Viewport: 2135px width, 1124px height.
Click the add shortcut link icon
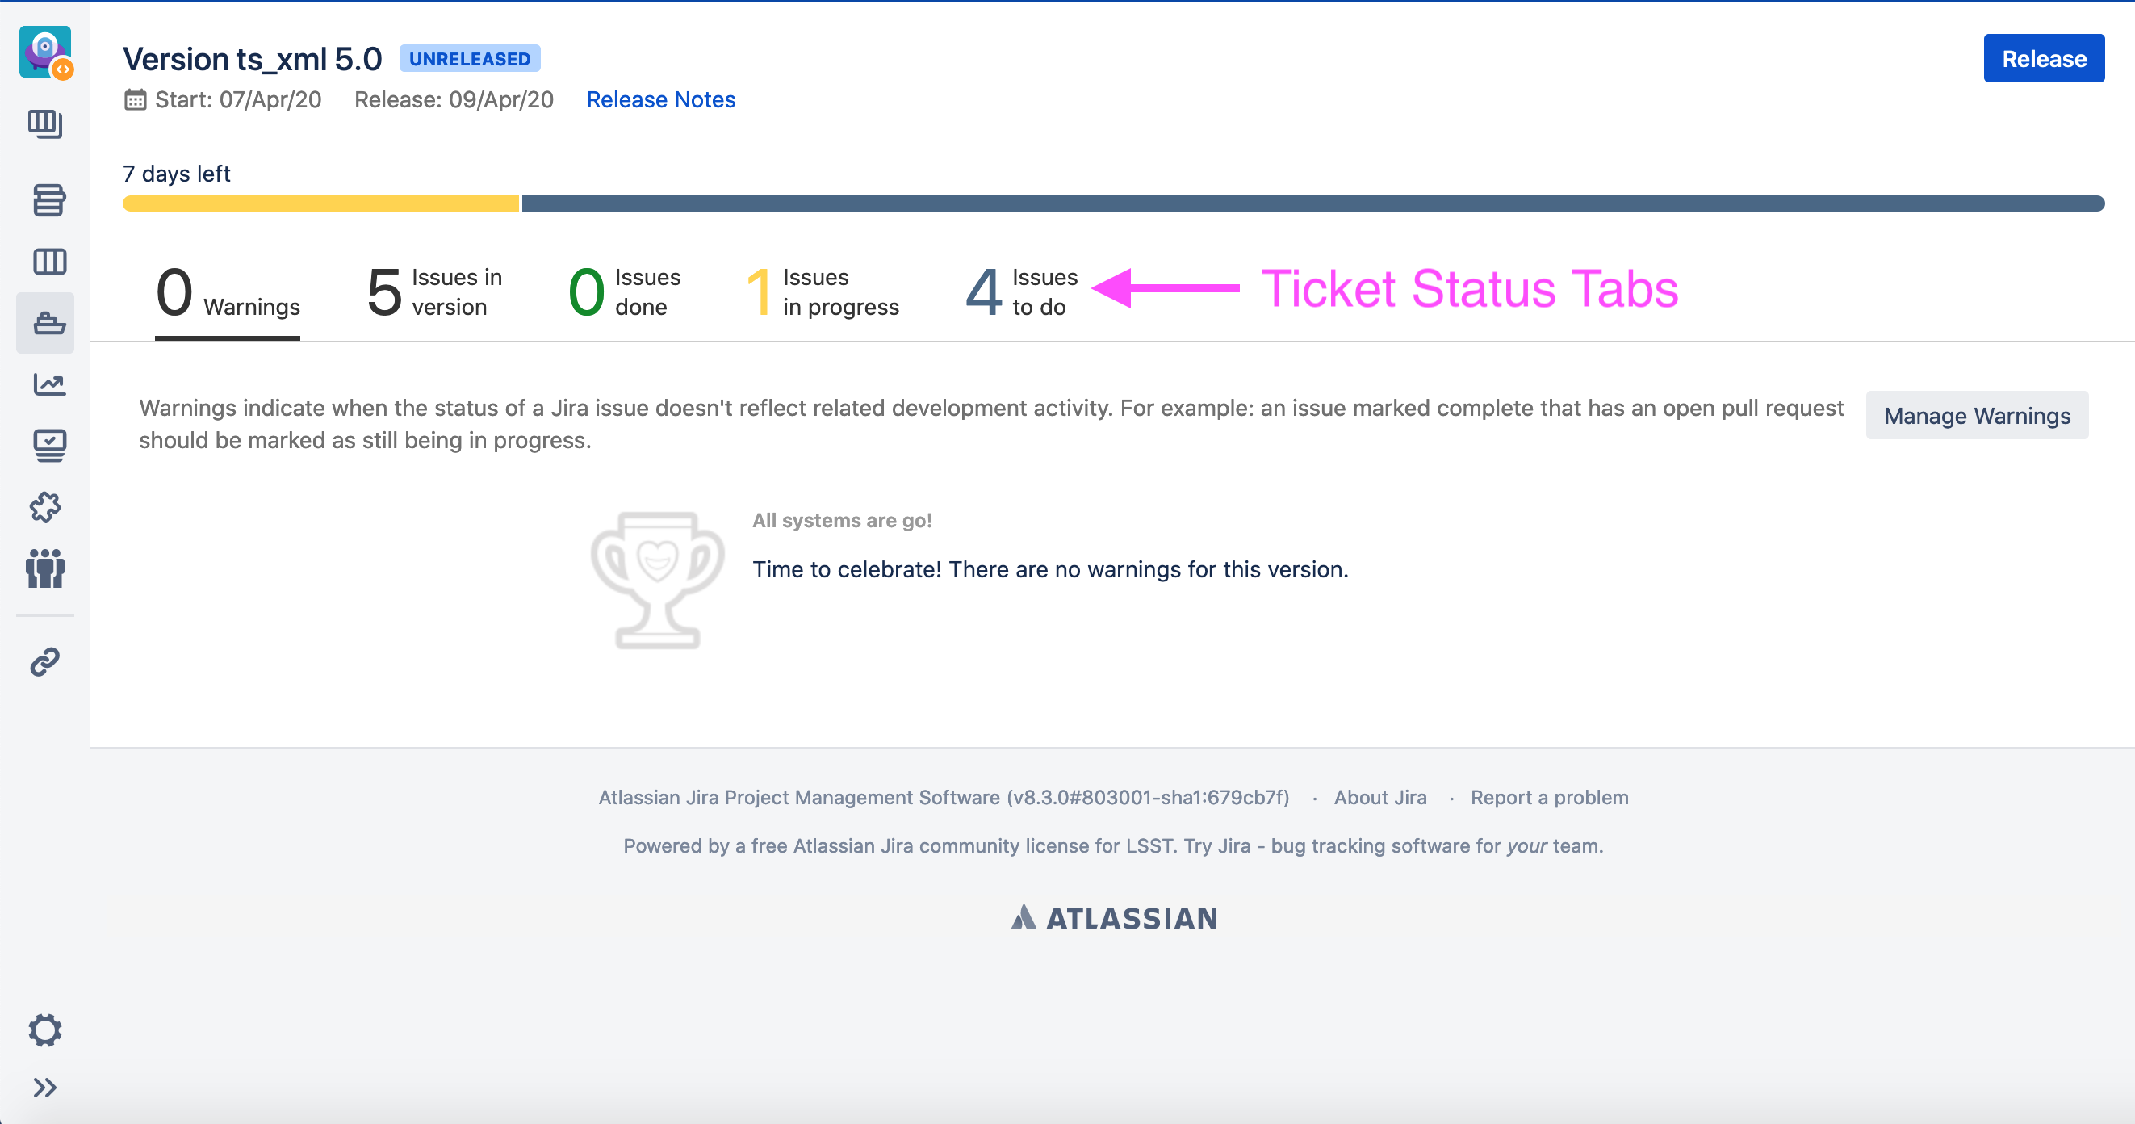tap(45, 661)
